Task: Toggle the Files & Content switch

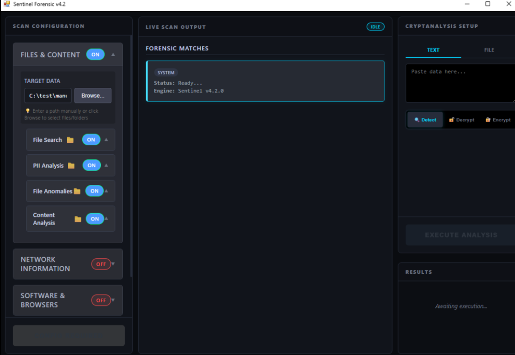Action: click(x=95, y=55)
